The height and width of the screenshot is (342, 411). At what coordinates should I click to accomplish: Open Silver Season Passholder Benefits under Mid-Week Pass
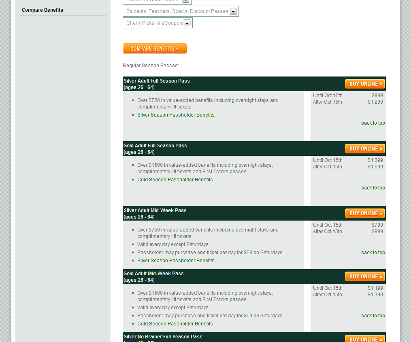(x=176, y=261)
